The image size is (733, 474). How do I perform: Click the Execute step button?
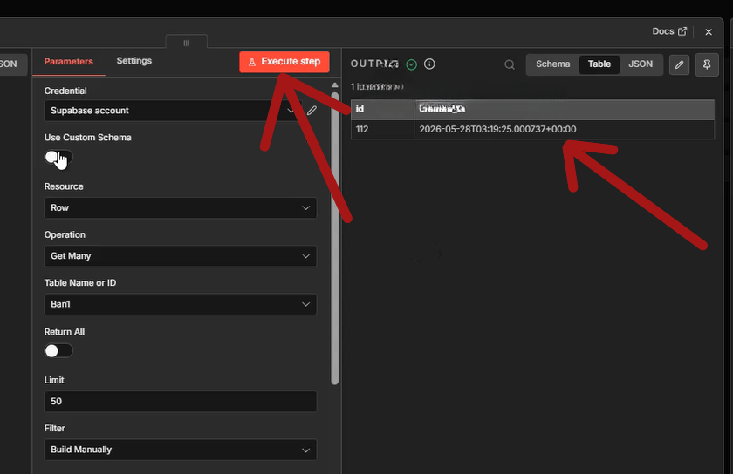[284, 62]
